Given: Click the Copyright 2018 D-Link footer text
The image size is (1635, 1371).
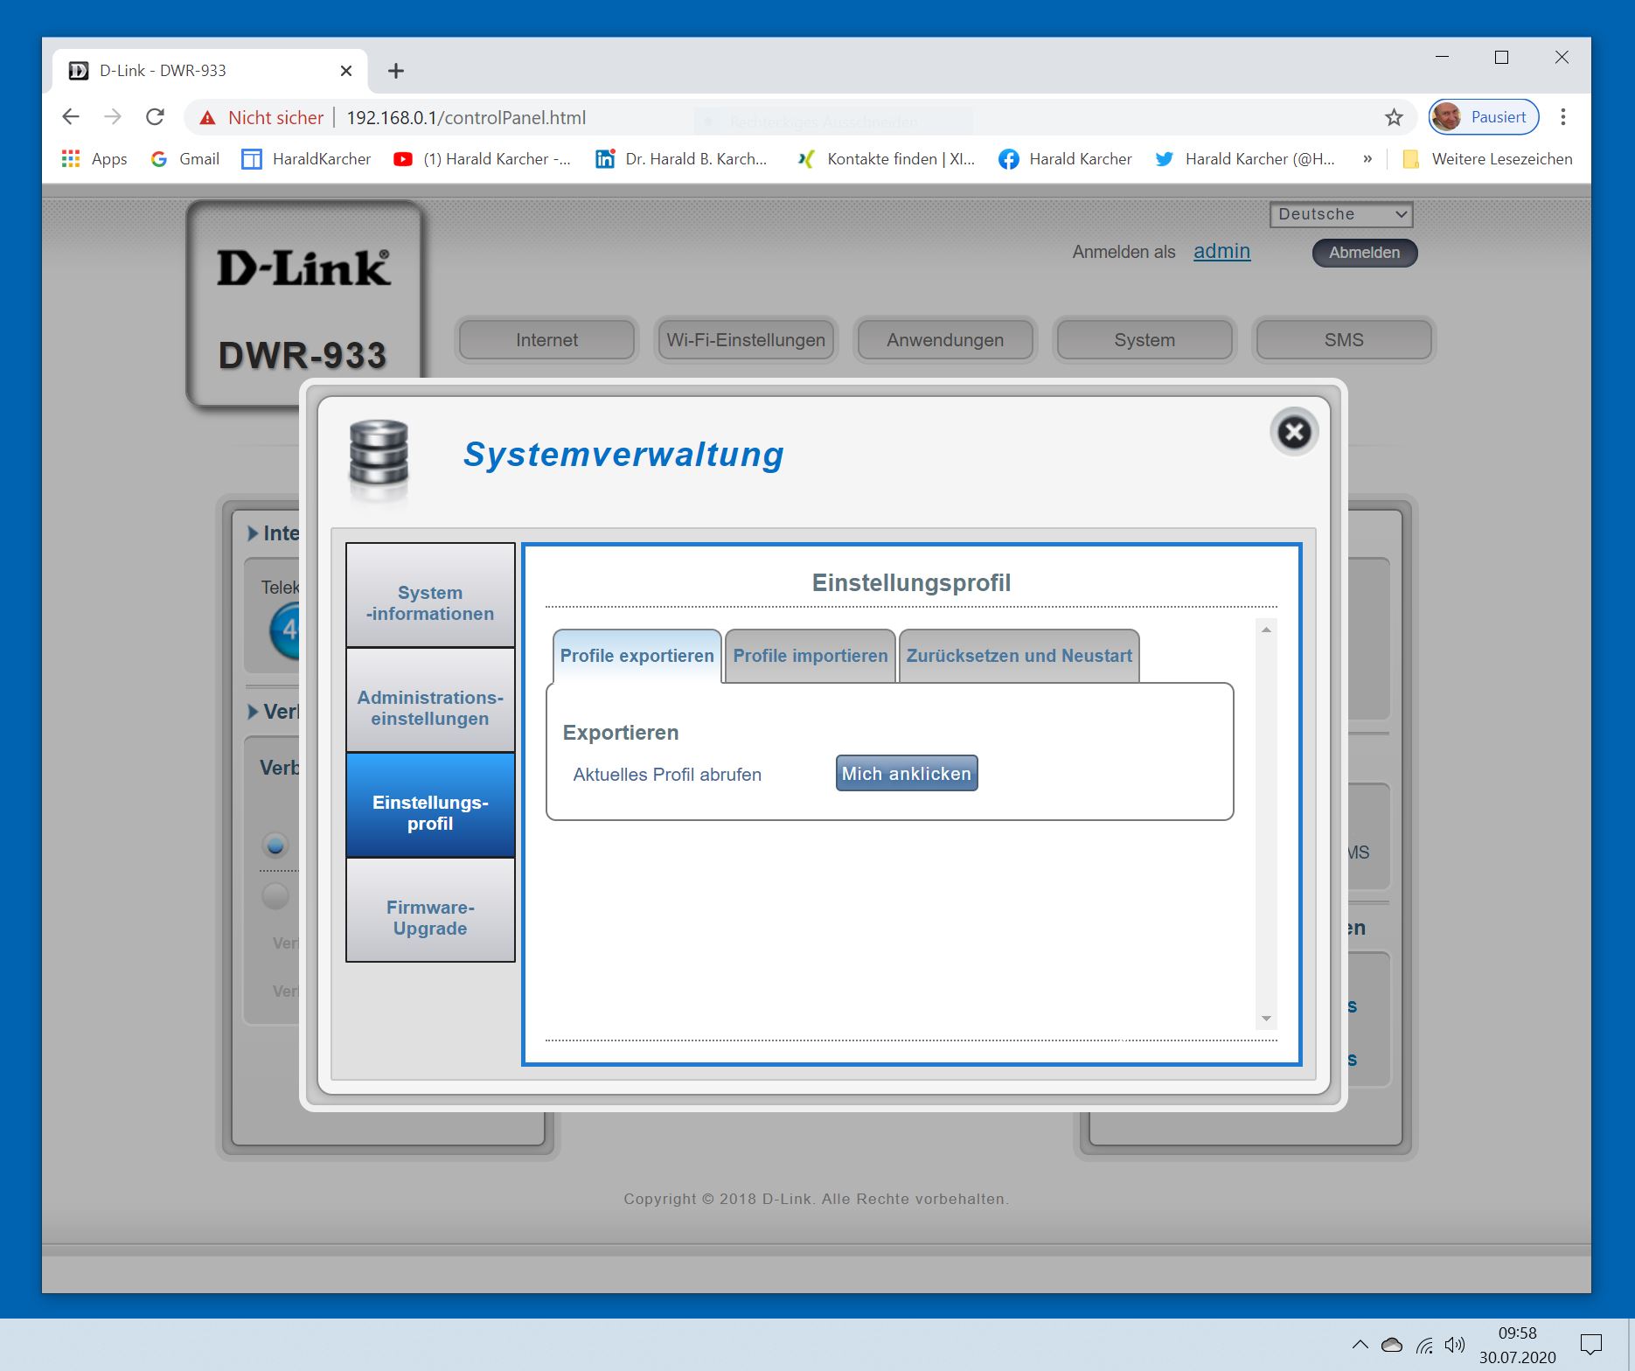Looking at the screenshot, I should (x=817, y=1199).
